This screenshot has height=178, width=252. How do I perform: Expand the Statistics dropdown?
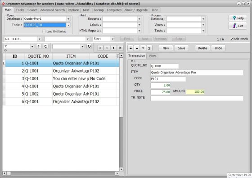click(203, 19)
